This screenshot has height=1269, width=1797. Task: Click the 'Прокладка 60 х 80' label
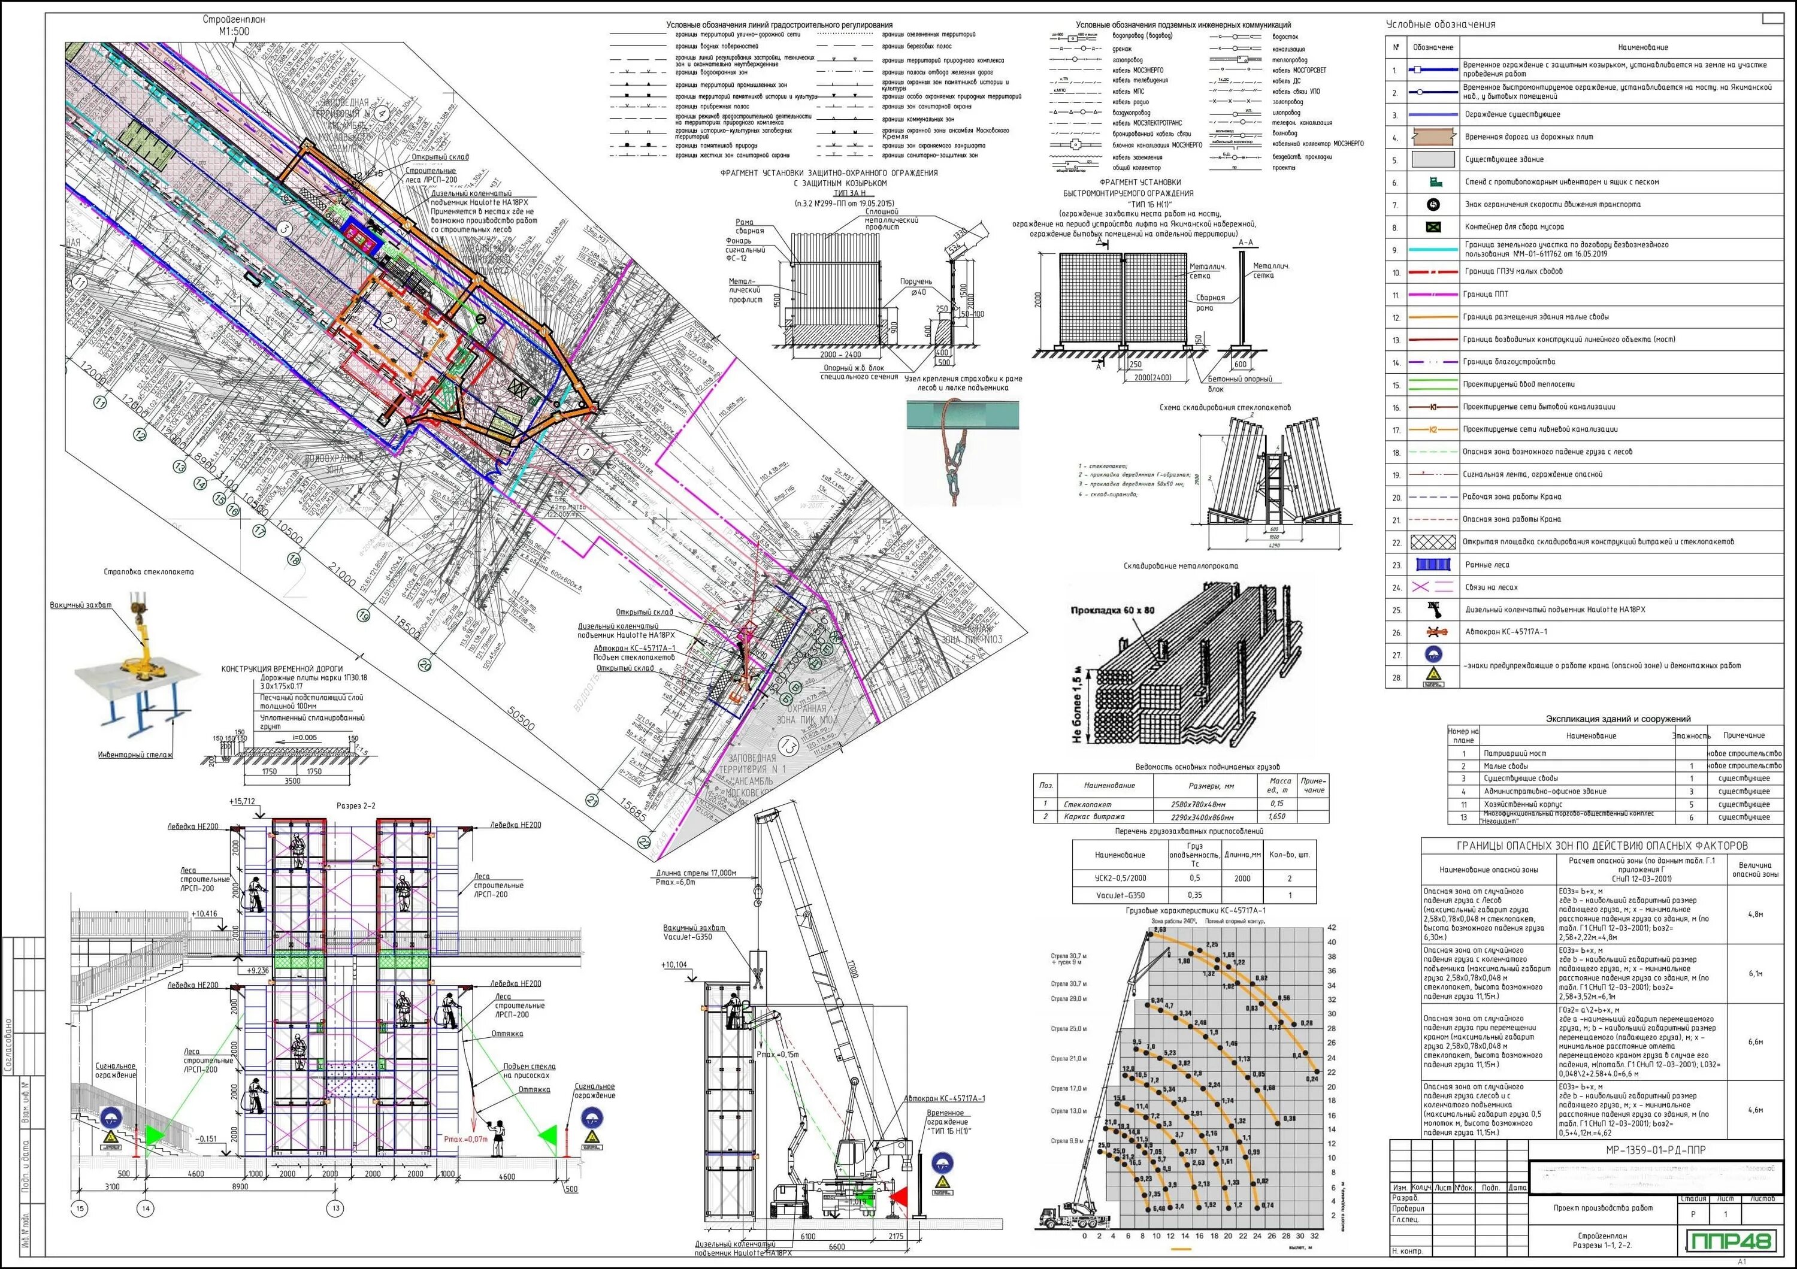tap(1113, 610)
